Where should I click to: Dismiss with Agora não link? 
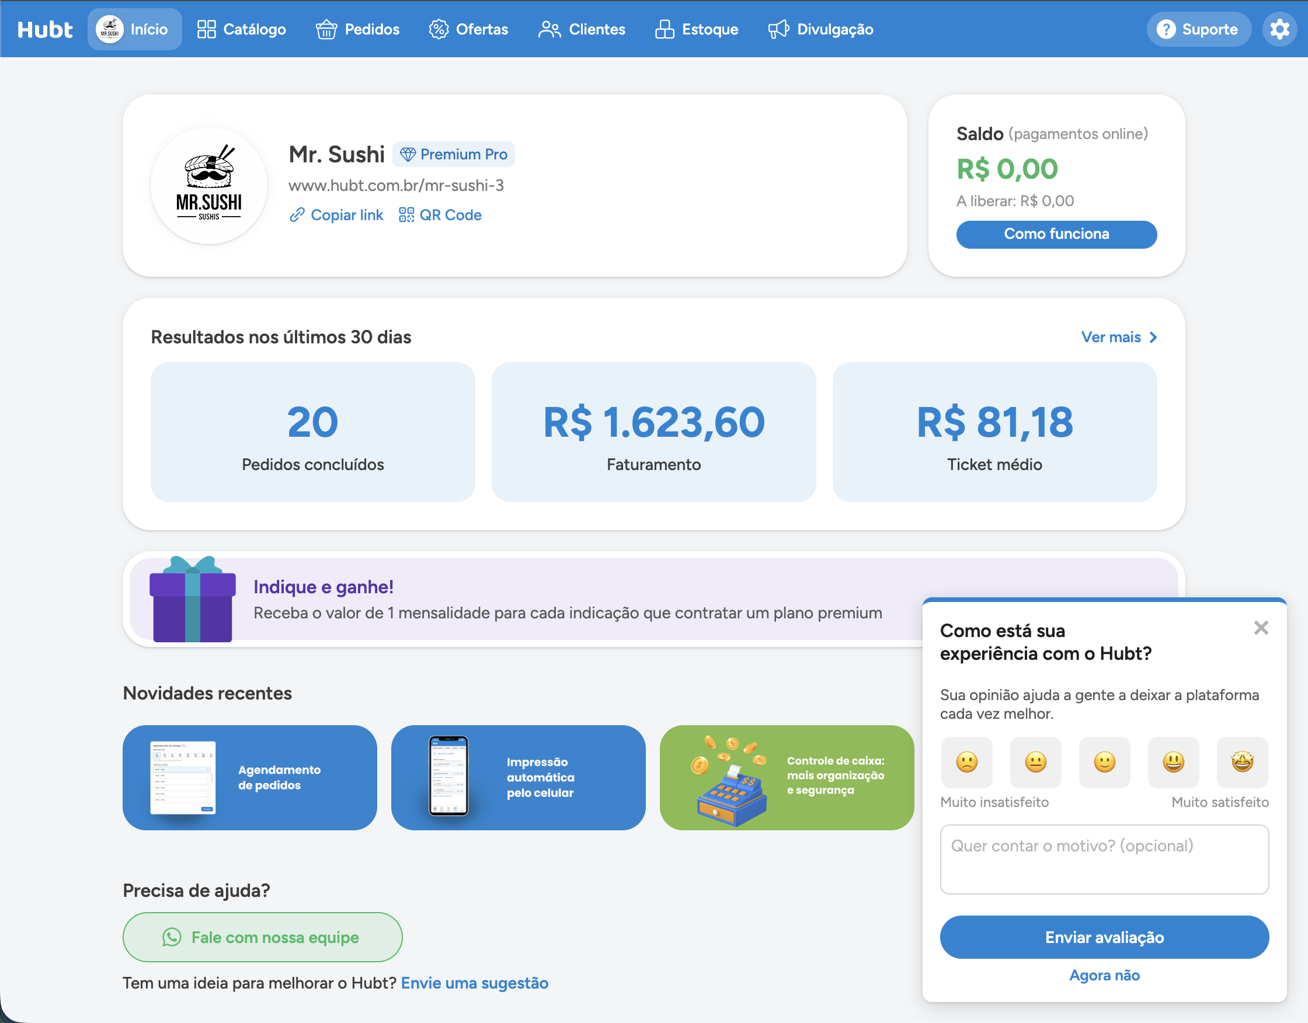point(1104,976)
